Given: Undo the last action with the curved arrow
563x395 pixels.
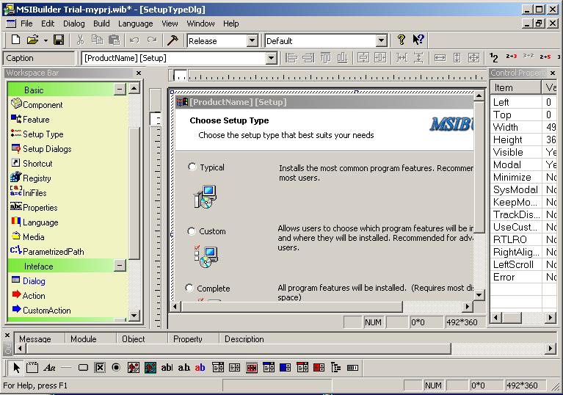Looking at the screenshot, I should click(x=134, y=40).
